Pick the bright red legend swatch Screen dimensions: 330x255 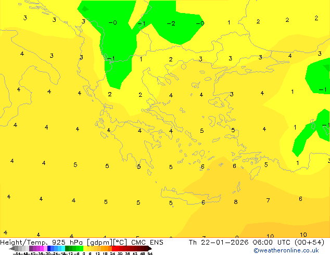pyautogui.click(x=113, y=248)
